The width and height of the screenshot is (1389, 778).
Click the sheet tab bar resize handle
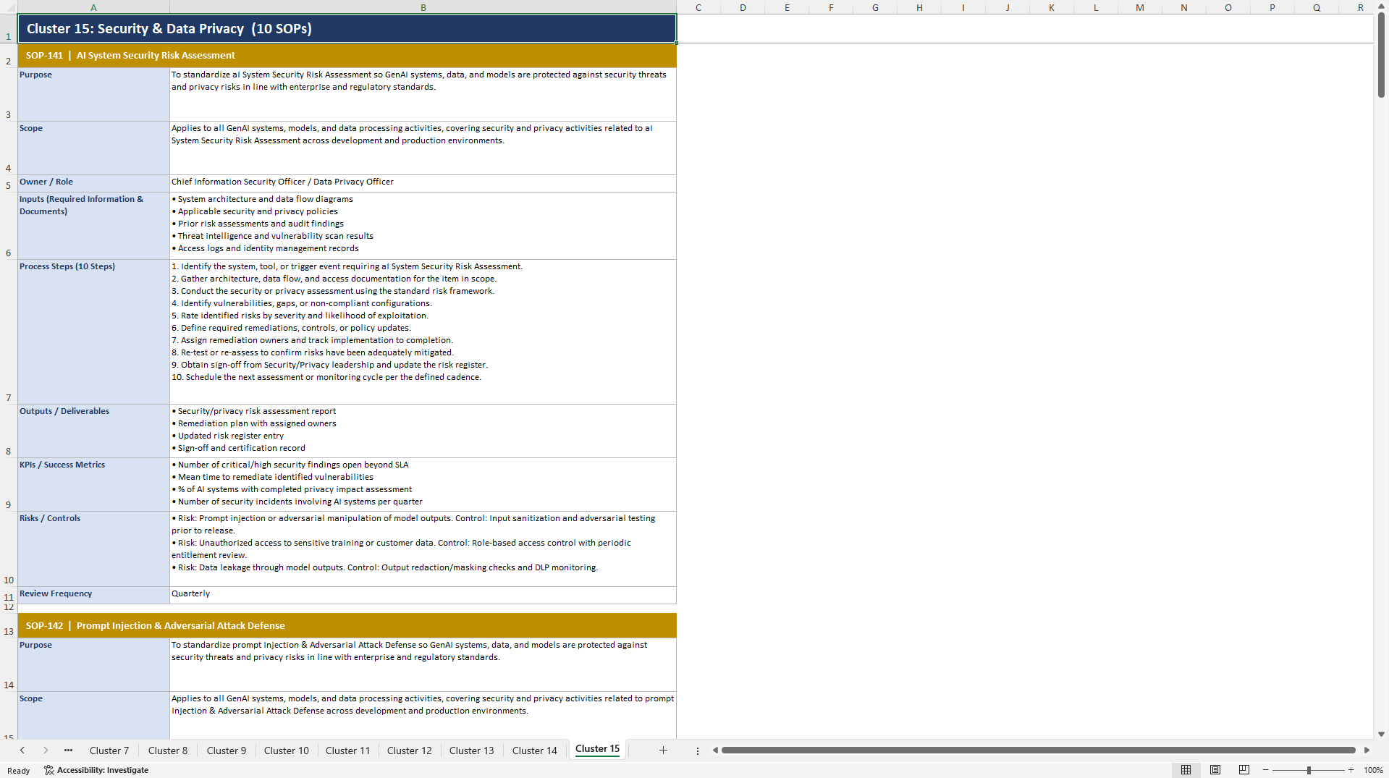(x=698, y=750)
